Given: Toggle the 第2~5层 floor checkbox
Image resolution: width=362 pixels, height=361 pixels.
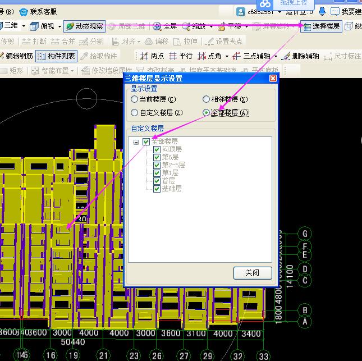Looking at the screenshot, I should tap(157, 165).
